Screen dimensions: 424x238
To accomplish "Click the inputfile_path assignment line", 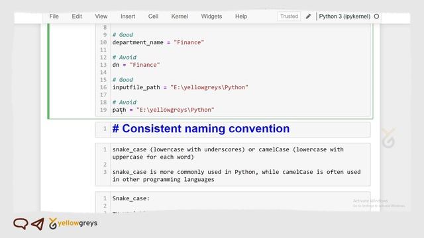I will 180,87.
